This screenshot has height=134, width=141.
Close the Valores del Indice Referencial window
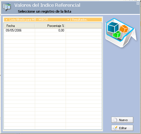138,3
